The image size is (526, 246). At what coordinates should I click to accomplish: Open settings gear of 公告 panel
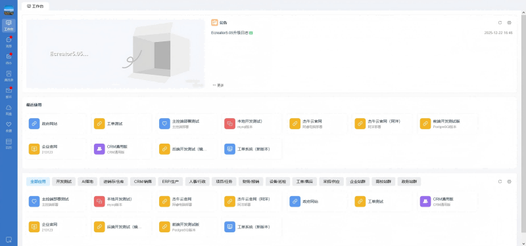click(x=509, y=23)
